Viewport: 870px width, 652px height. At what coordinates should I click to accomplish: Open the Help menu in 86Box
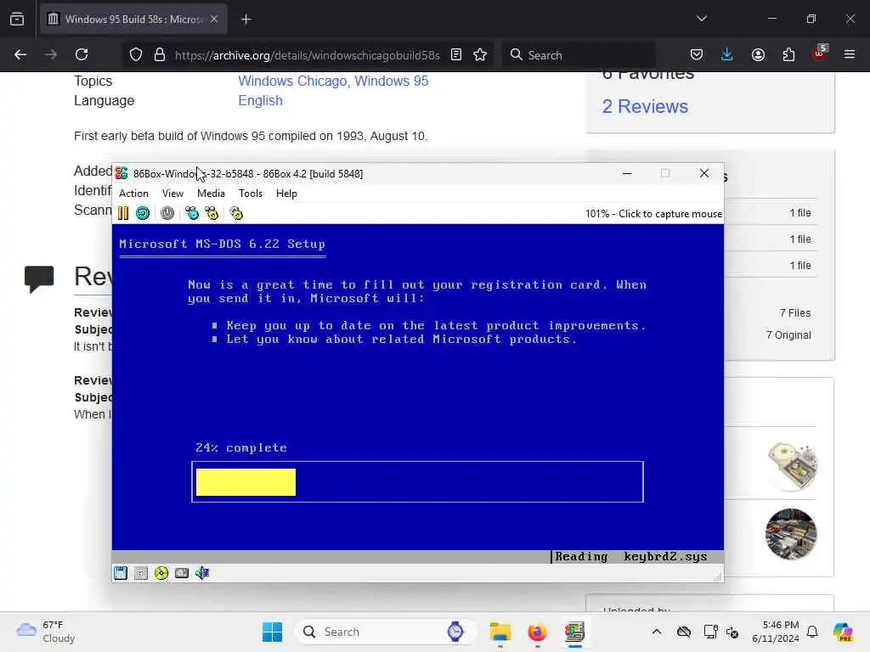pyautogui.click(x=286, y=194)
